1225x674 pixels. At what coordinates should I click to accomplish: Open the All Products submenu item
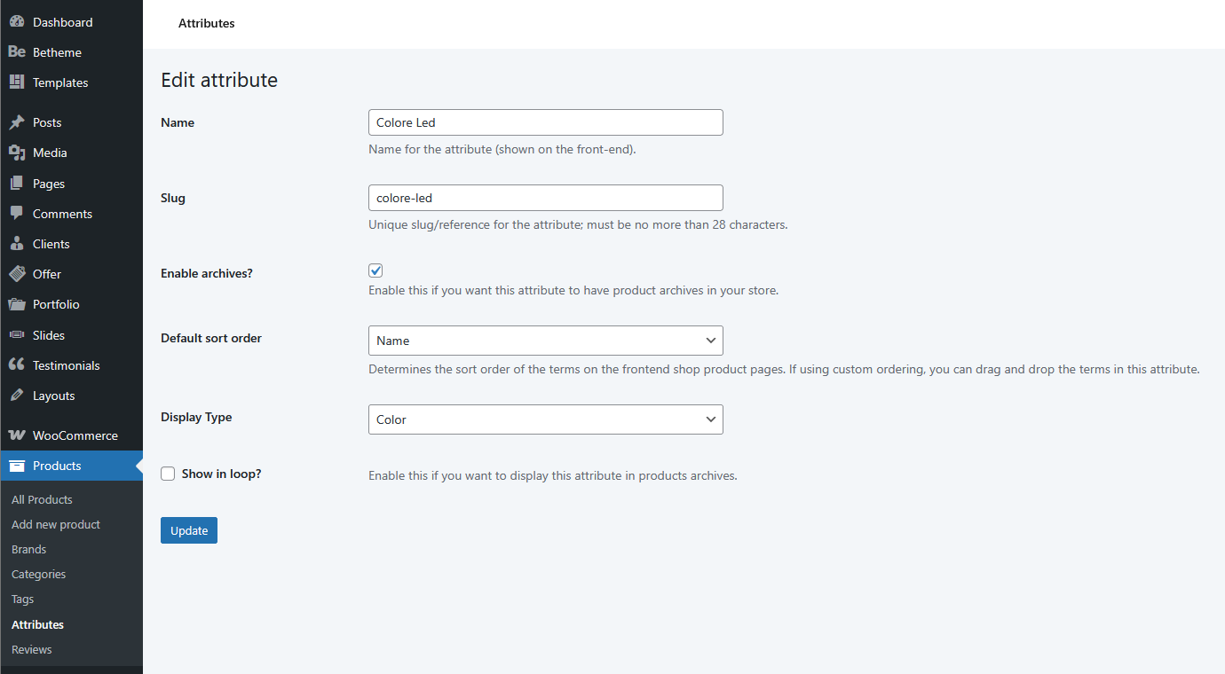[x=42, y=499]
